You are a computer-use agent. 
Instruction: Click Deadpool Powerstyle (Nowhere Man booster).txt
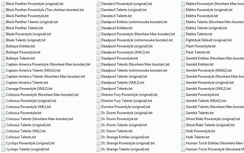click(x=138, y=34)
